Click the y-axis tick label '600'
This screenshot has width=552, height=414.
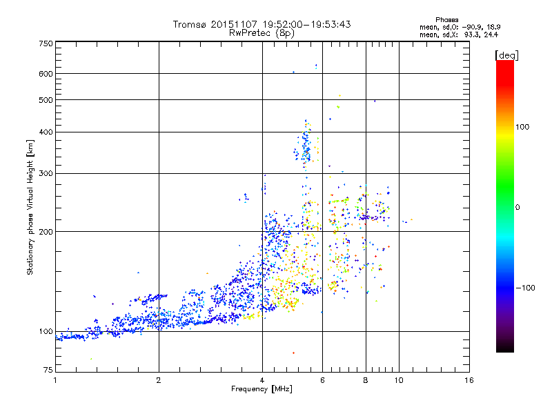(x=46, y=74)
